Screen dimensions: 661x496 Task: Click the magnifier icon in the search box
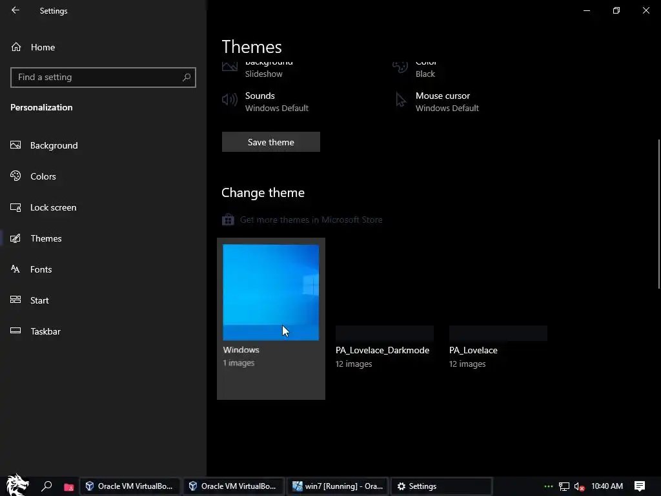(x=187, y=77)
